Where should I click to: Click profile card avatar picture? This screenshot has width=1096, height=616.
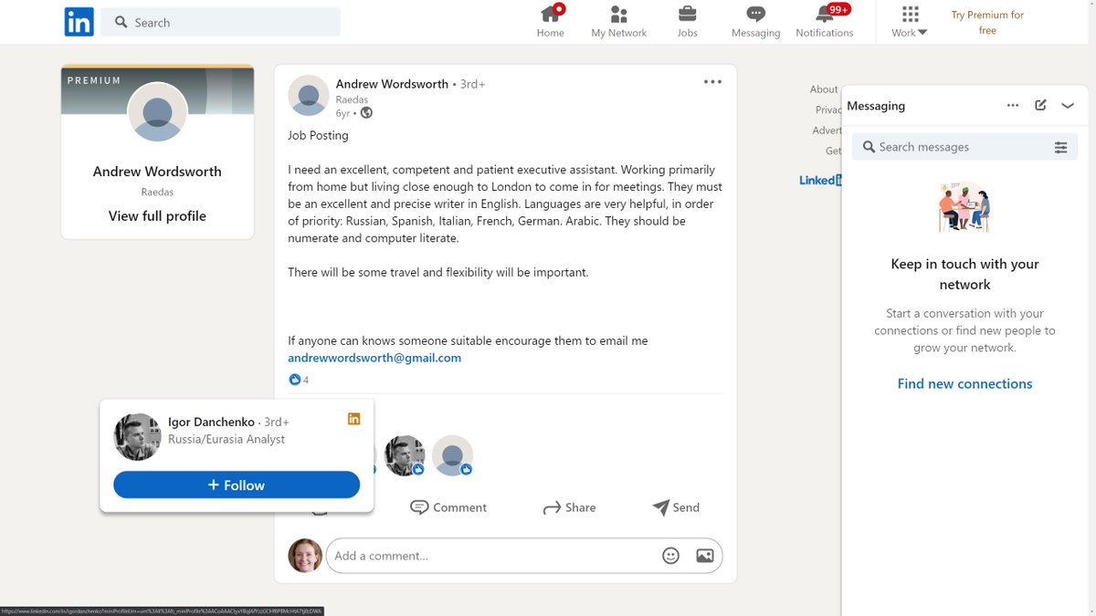(x=157, y=111)
